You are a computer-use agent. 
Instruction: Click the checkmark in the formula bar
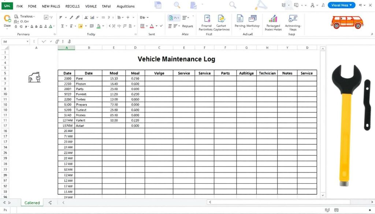point(44,42)
